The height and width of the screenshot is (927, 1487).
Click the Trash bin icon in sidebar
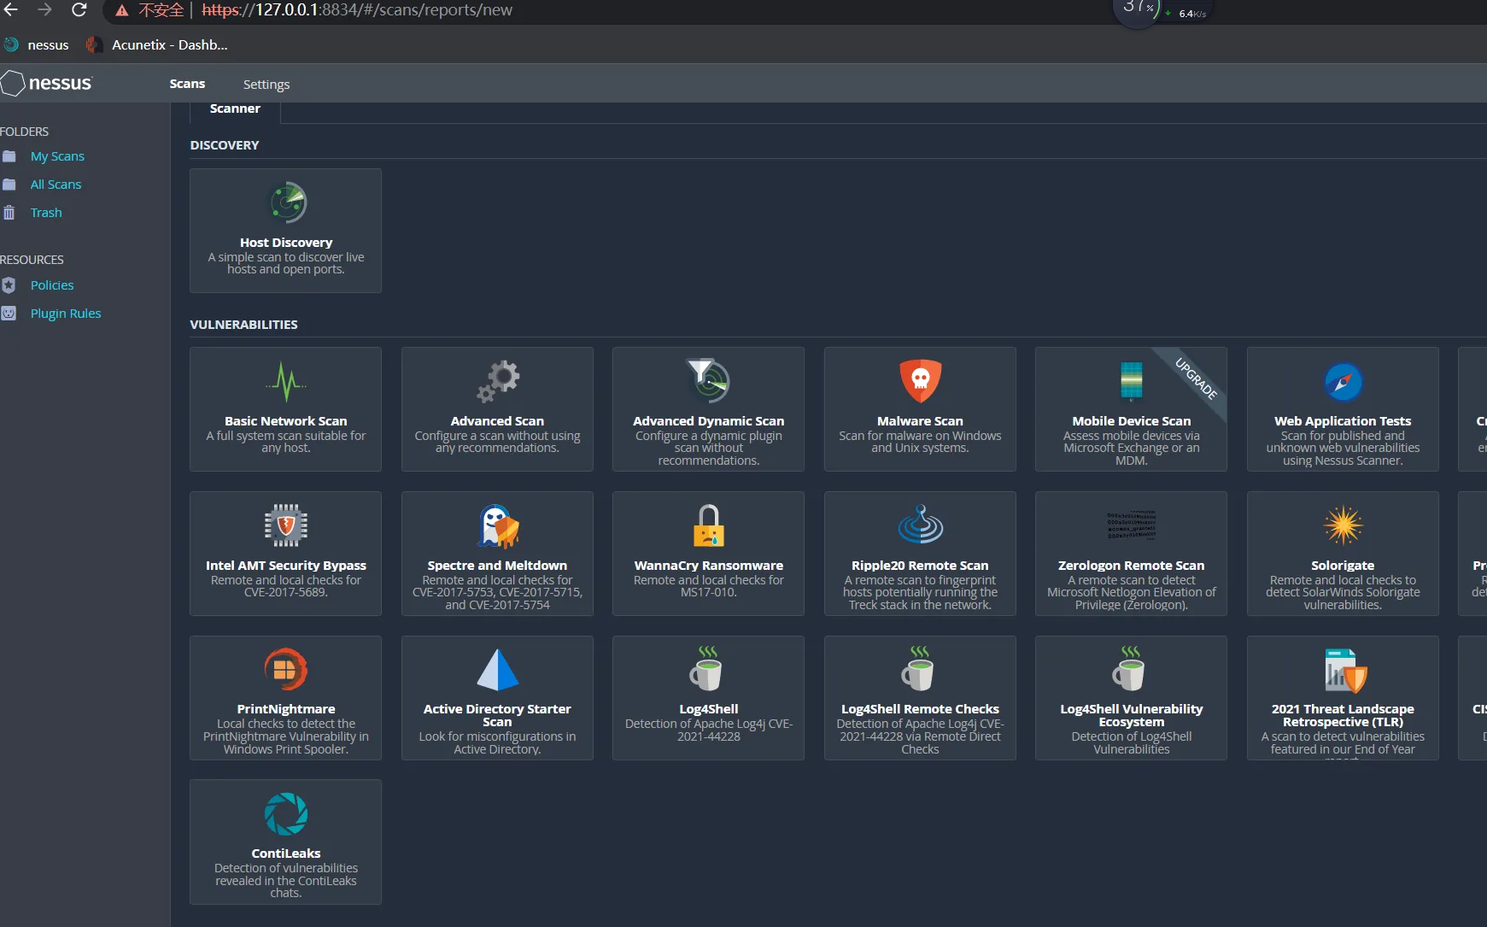pyautogui.click(x=9, y=213)
